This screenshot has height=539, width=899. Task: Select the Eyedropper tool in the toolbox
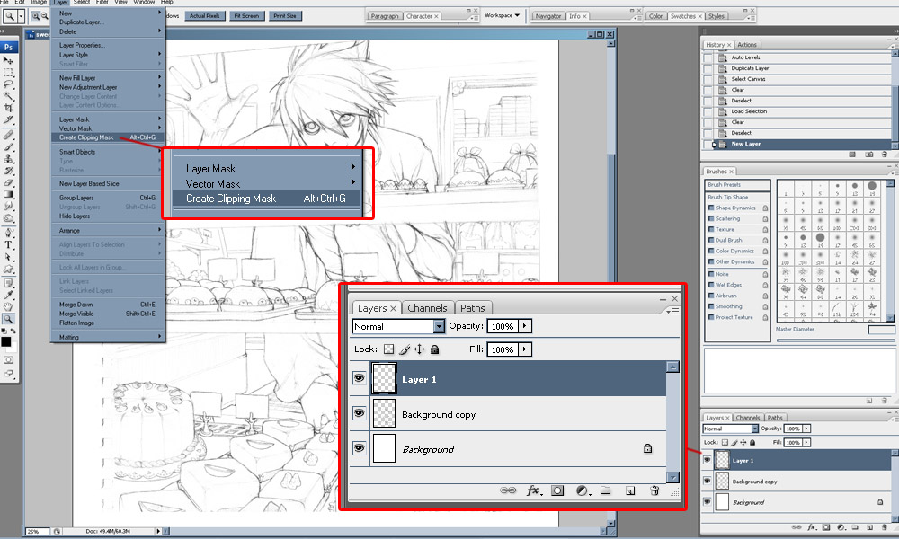coord(8,295)
